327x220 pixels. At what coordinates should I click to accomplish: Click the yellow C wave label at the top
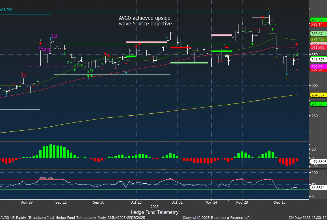point(269,9)
